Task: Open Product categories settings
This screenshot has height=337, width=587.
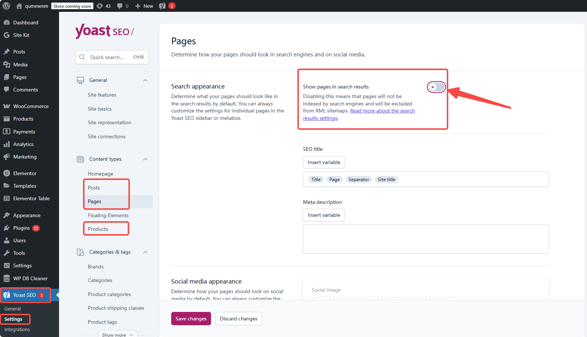Action: click(109, 294)
